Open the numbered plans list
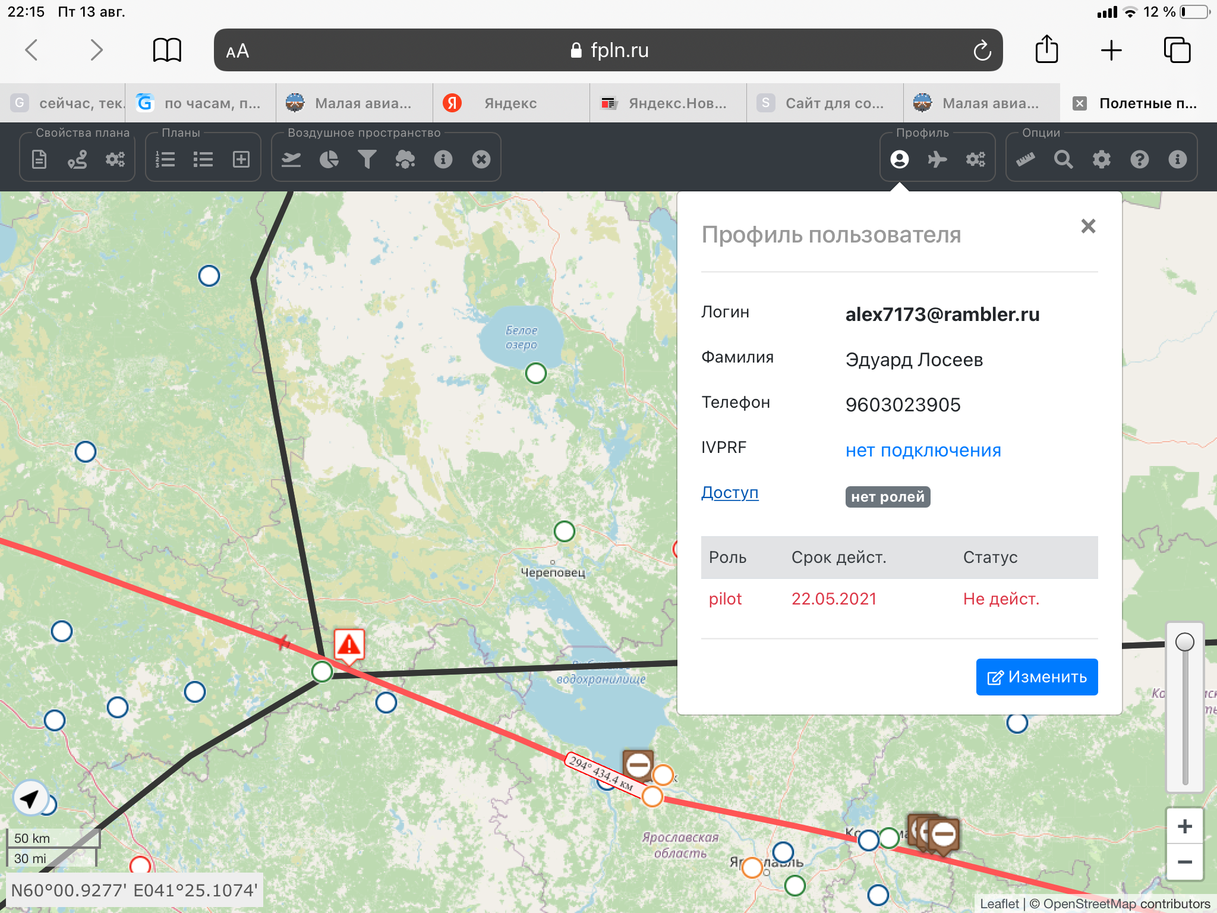The image size is (1217, 913). click(x=165, y=159)
